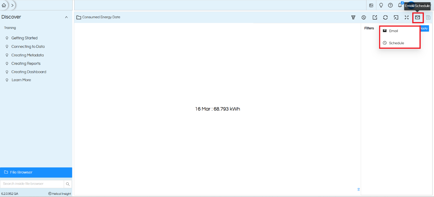Click the export icon in toolbar

pos(375,18)
